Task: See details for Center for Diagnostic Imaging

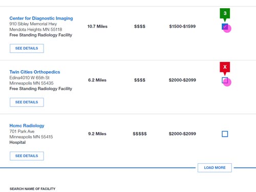Action: [27, 49]
